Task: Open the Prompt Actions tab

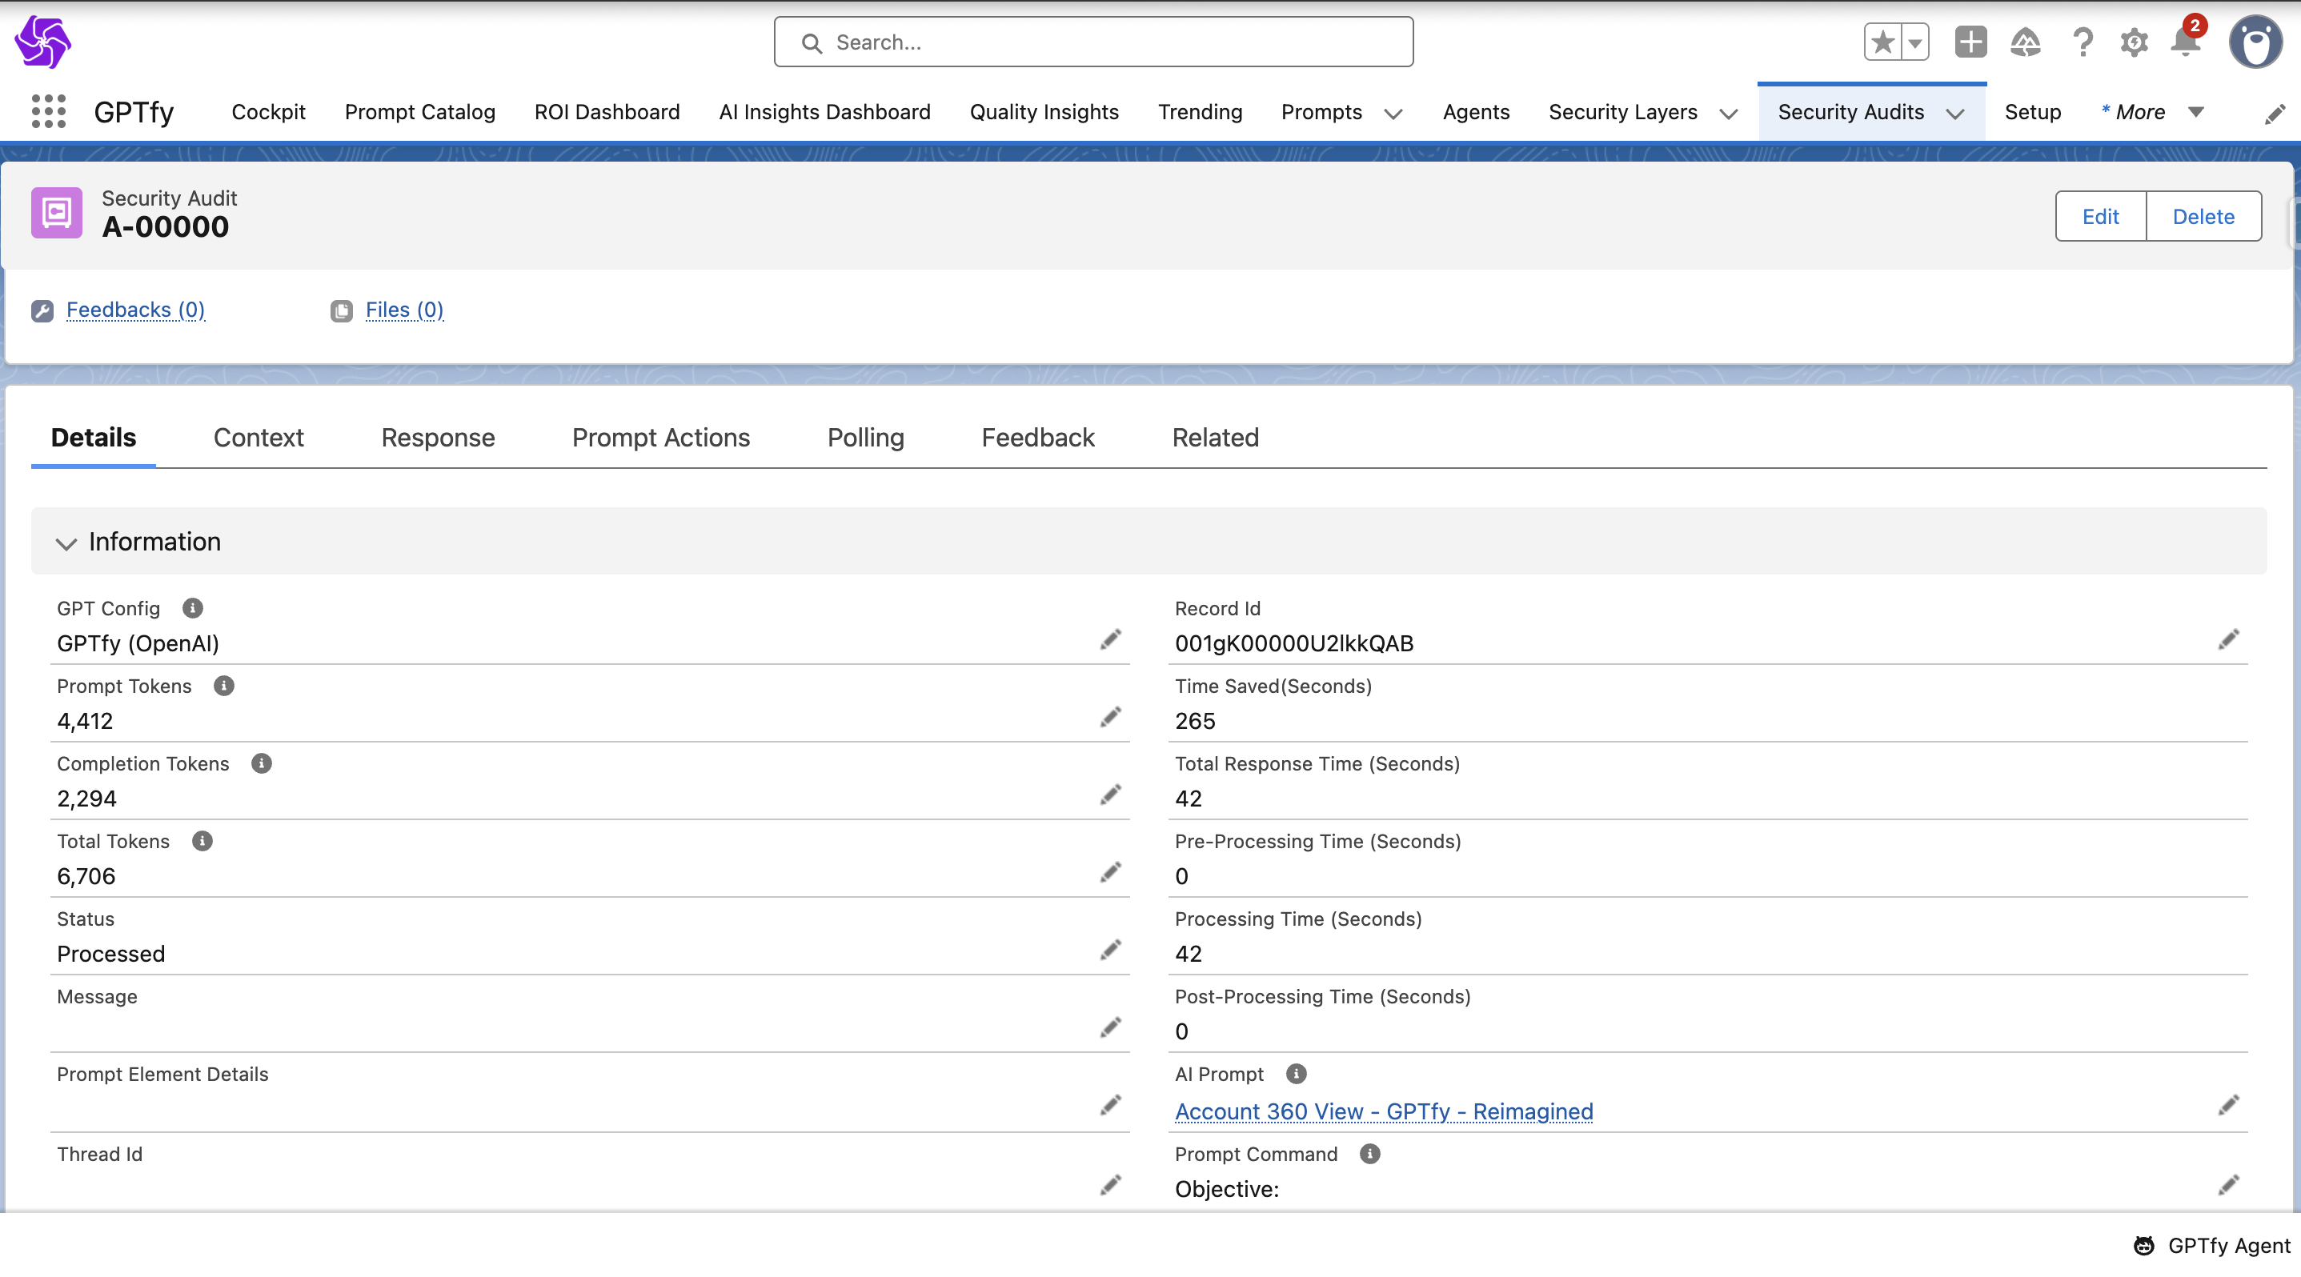Action: [661, 438]
